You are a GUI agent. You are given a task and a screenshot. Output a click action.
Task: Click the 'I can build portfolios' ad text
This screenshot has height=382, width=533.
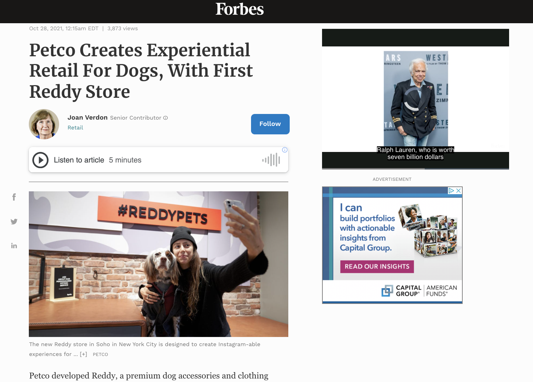[367, 228]
